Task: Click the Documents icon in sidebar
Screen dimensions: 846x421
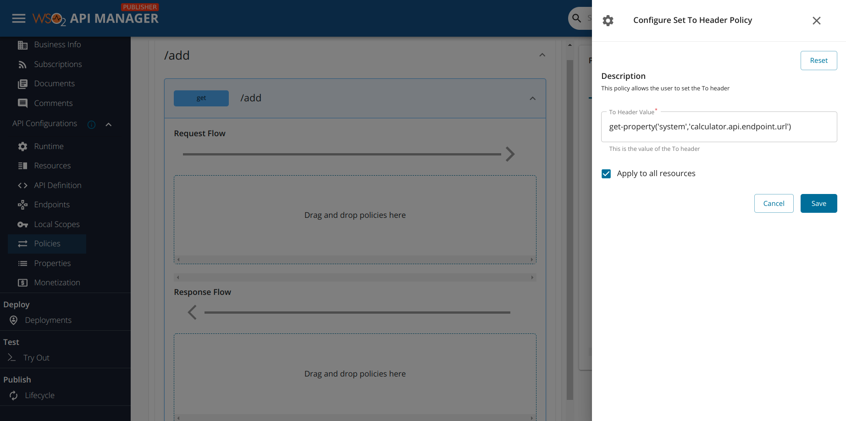Action: click(22, 84)
